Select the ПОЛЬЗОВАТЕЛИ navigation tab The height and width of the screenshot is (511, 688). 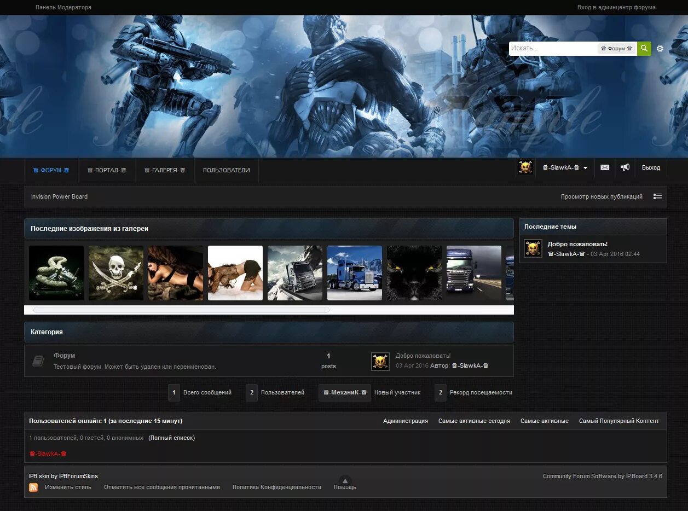(x=227, y=170)
